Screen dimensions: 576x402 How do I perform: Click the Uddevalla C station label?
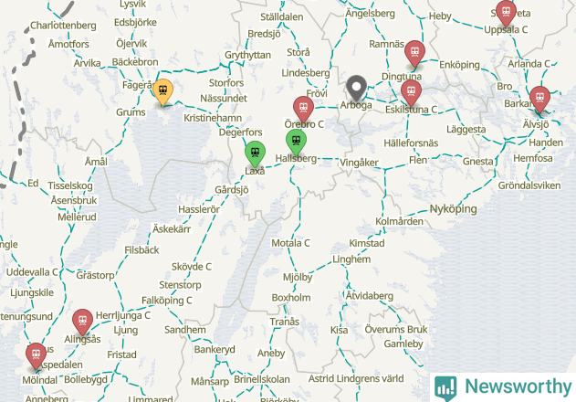point(32,272)
